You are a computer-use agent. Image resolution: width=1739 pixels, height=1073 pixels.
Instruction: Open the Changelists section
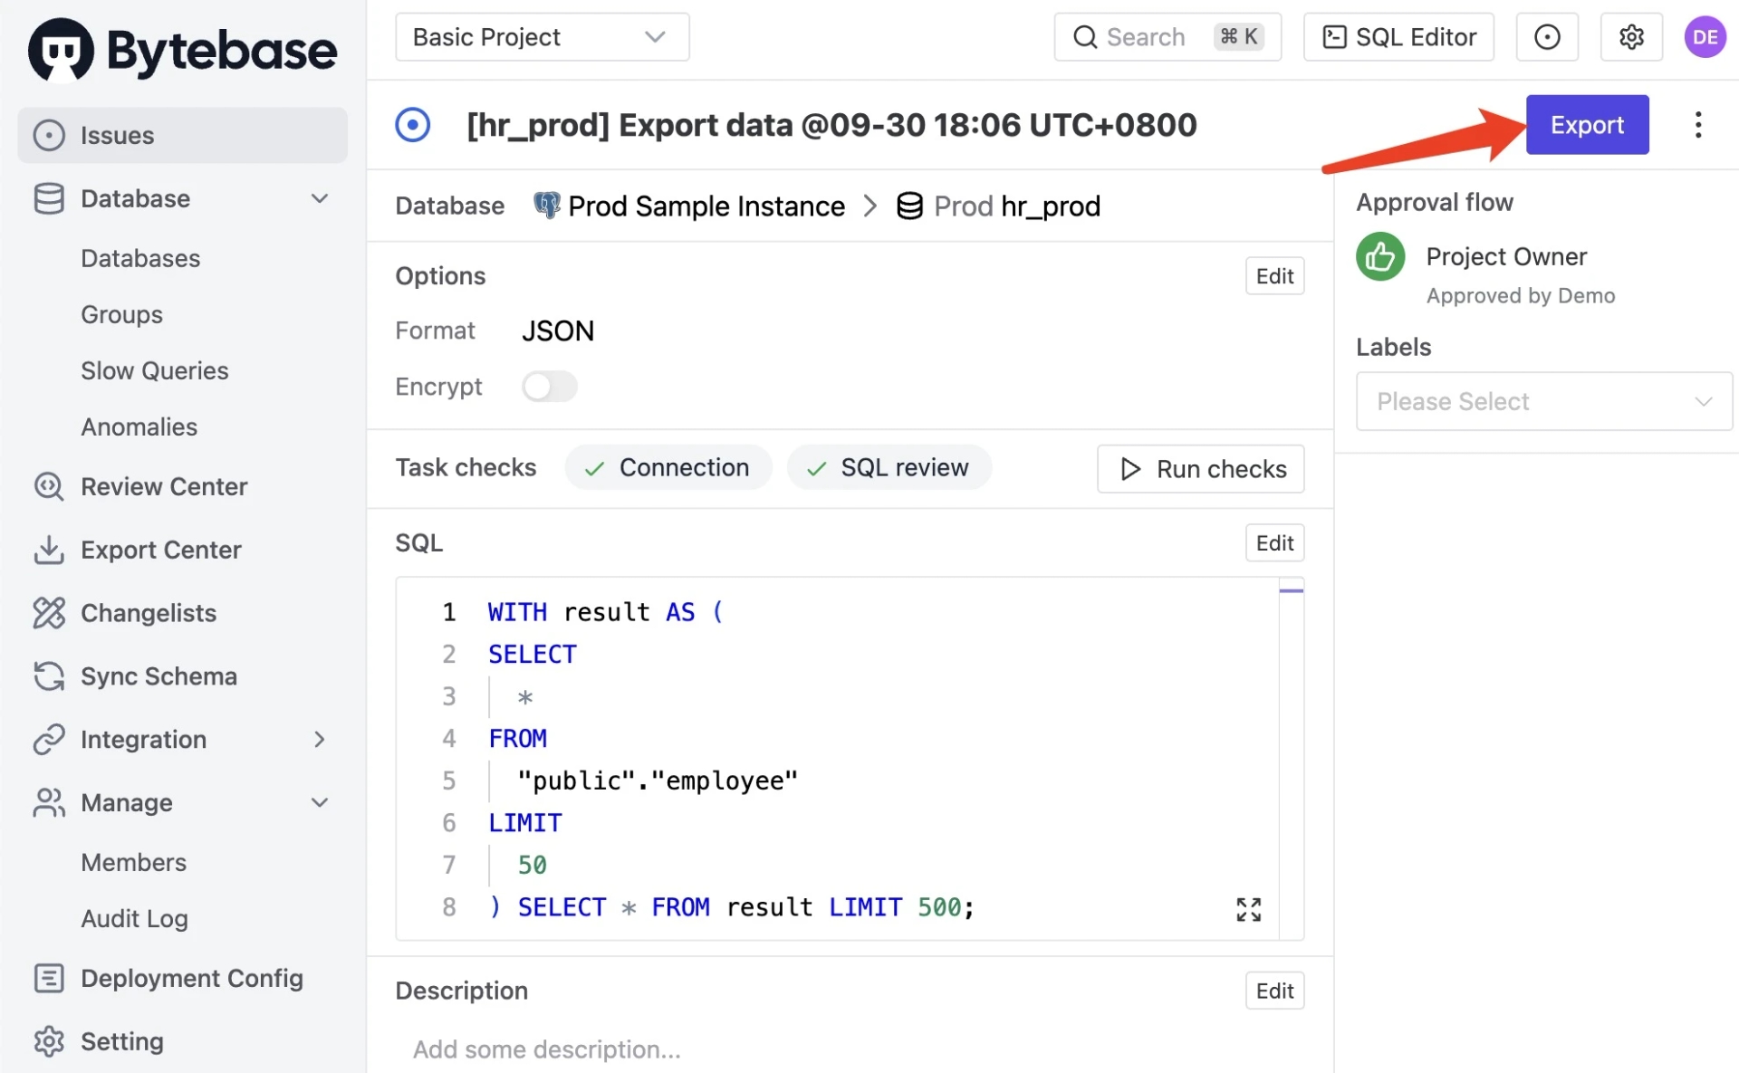(149, 612)
